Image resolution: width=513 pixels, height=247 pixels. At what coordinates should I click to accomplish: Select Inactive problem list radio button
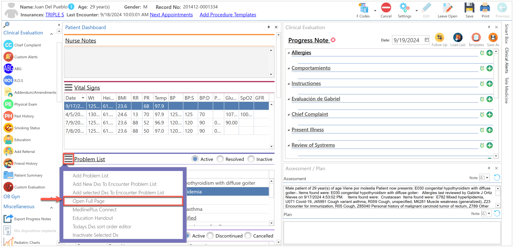(251, 159)
